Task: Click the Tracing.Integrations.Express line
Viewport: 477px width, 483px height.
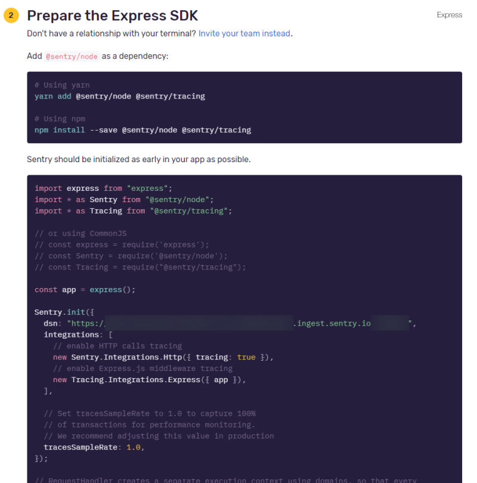Action: (150, 380)
